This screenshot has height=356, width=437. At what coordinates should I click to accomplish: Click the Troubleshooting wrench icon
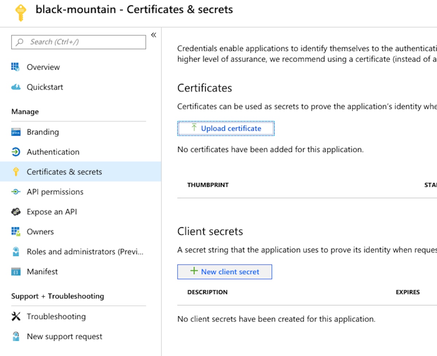16,316
